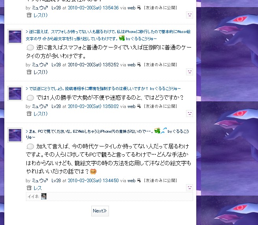258x225 pixels.
Task: Open the 2010-02-20(Sat) 13:44:50 permalink
Action: pos(93,181)
